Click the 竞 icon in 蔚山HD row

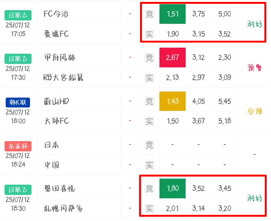pos(150,101)
